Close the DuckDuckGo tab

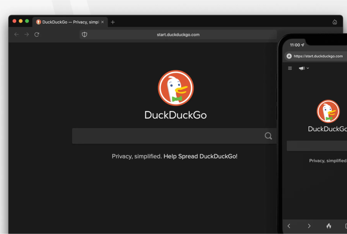coord(102,22)
